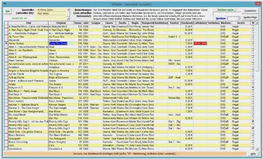Viewport: 263px width, 159px height.
Task: Click the title Aviator
Action: [12, 84]
